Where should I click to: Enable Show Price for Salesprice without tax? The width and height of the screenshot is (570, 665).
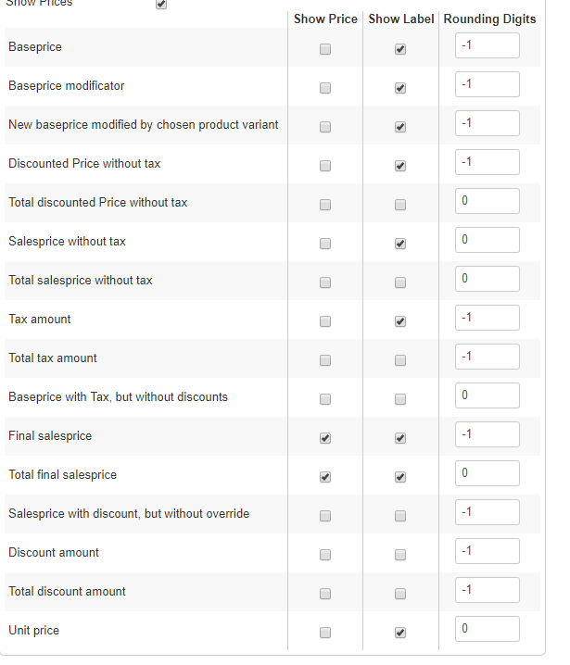pyautogui.click(x=325, y=245)
